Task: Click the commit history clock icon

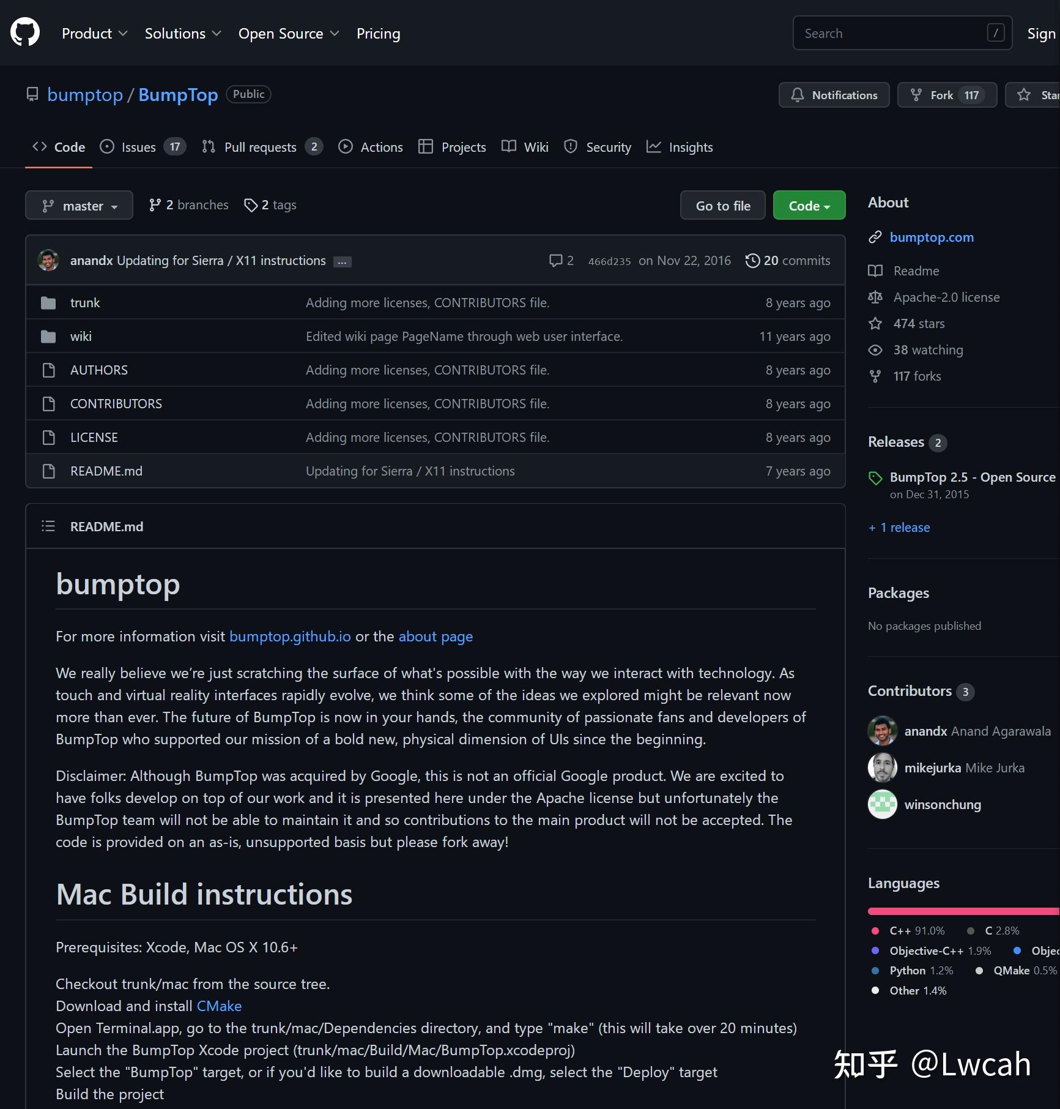Action: (752, 261)
